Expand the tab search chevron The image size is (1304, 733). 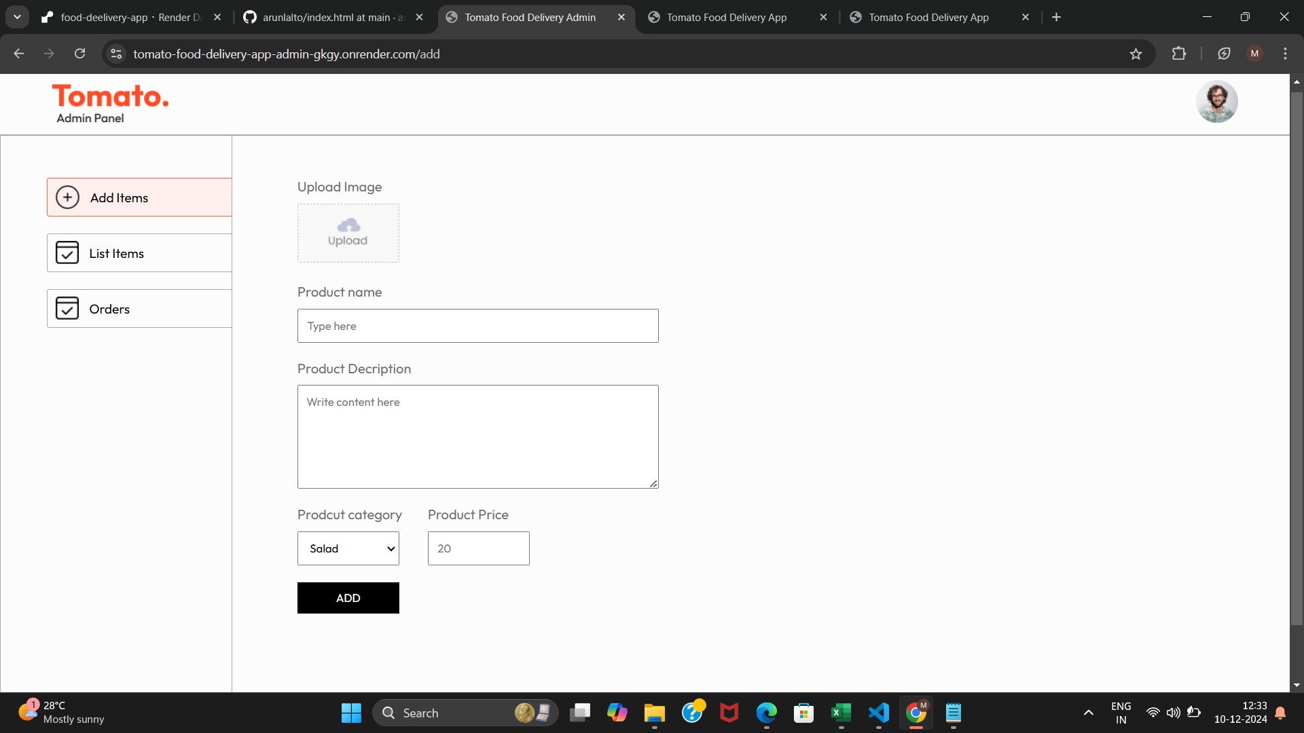(17, 17)
